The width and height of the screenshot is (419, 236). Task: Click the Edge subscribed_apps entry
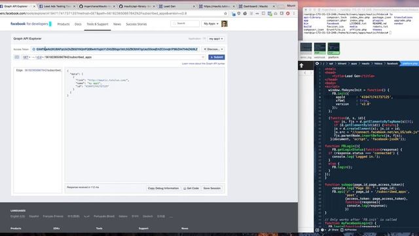[x=39, y=70]
